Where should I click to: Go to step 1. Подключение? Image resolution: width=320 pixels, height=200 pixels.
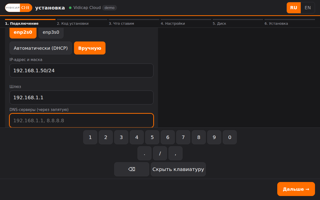click(30, 22)
